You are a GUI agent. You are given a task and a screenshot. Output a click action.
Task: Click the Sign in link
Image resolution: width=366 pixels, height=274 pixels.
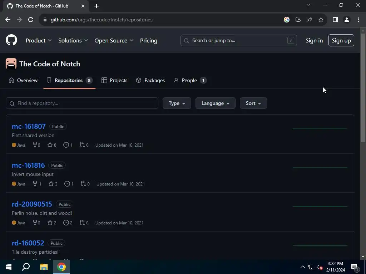(x=314, y=41)
